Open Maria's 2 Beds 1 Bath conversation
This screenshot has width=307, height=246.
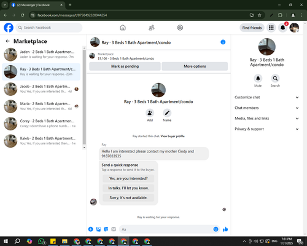coord(41,106)
